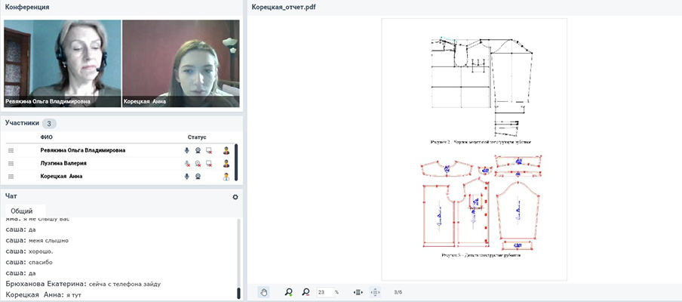Open chat settings gear icon
The image size is (682, 302).
(x=235, y=197)
